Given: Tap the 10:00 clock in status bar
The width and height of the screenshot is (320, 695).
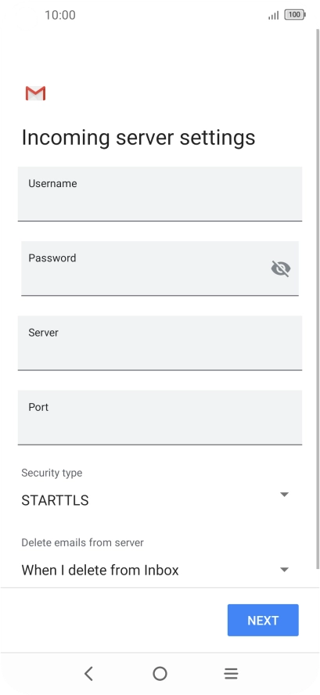Looking at the screenshot, I should [x=59, y=15].
